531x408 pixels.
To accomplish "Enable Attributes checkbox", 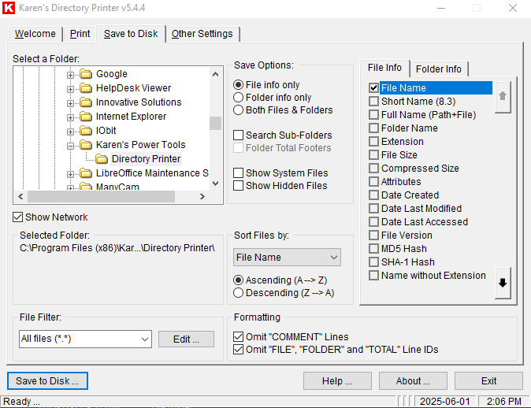I will point(373,181).
